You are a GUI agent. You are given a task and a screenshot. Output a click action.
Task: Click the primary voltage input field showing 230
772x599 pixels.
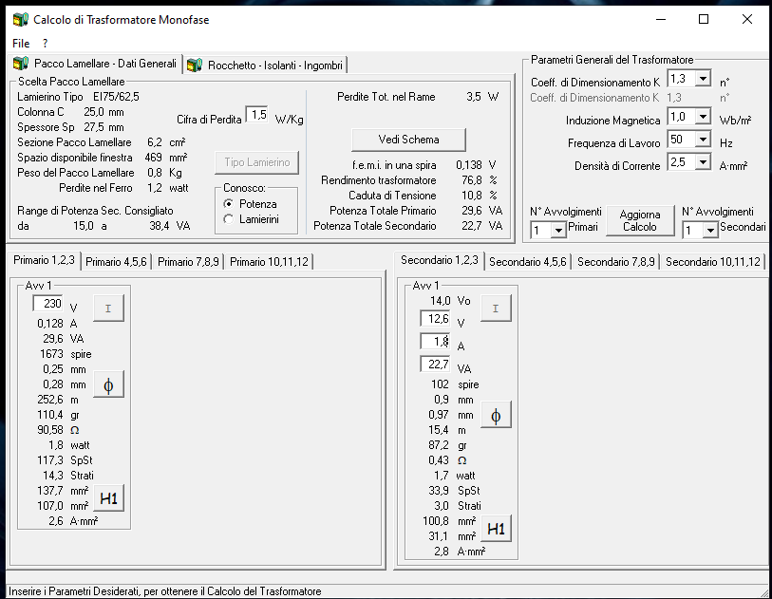[x=48, y=304]
